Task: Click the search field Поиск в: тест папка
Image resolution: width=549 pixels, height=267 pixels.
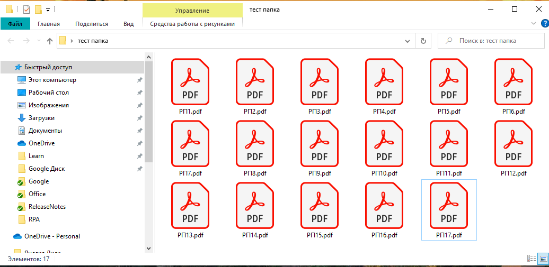Action: (491, 41)
